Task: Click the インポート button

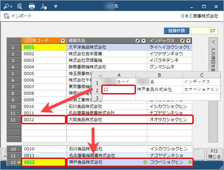Action: (x=18, y=16)
